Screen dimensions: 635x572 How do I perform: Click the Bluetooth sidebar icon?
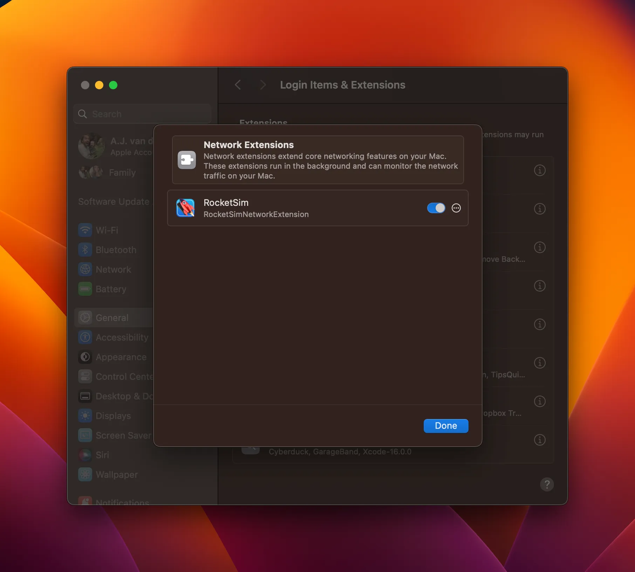[x=85, y=250]
